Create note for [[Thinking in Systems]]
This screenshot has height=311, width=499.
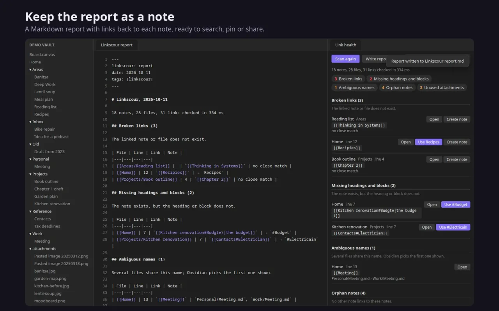click(457, 119)
